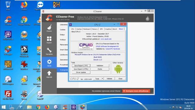Open the Windows Start button
This screenshot has width=195, height=110.
4,107
